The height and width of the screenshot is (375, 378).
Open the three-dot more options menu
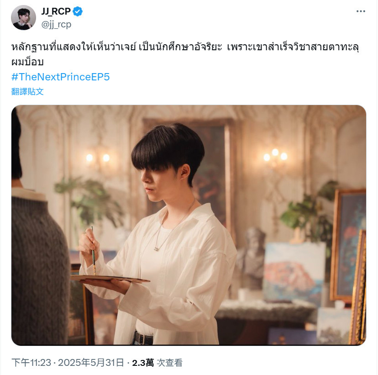tap(361, 11)
